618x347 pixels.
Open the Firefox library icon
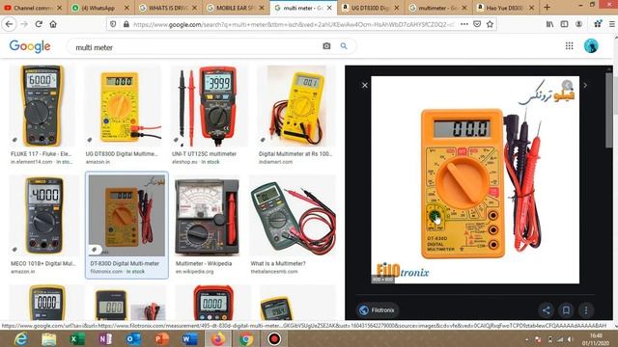pos(549,24)
